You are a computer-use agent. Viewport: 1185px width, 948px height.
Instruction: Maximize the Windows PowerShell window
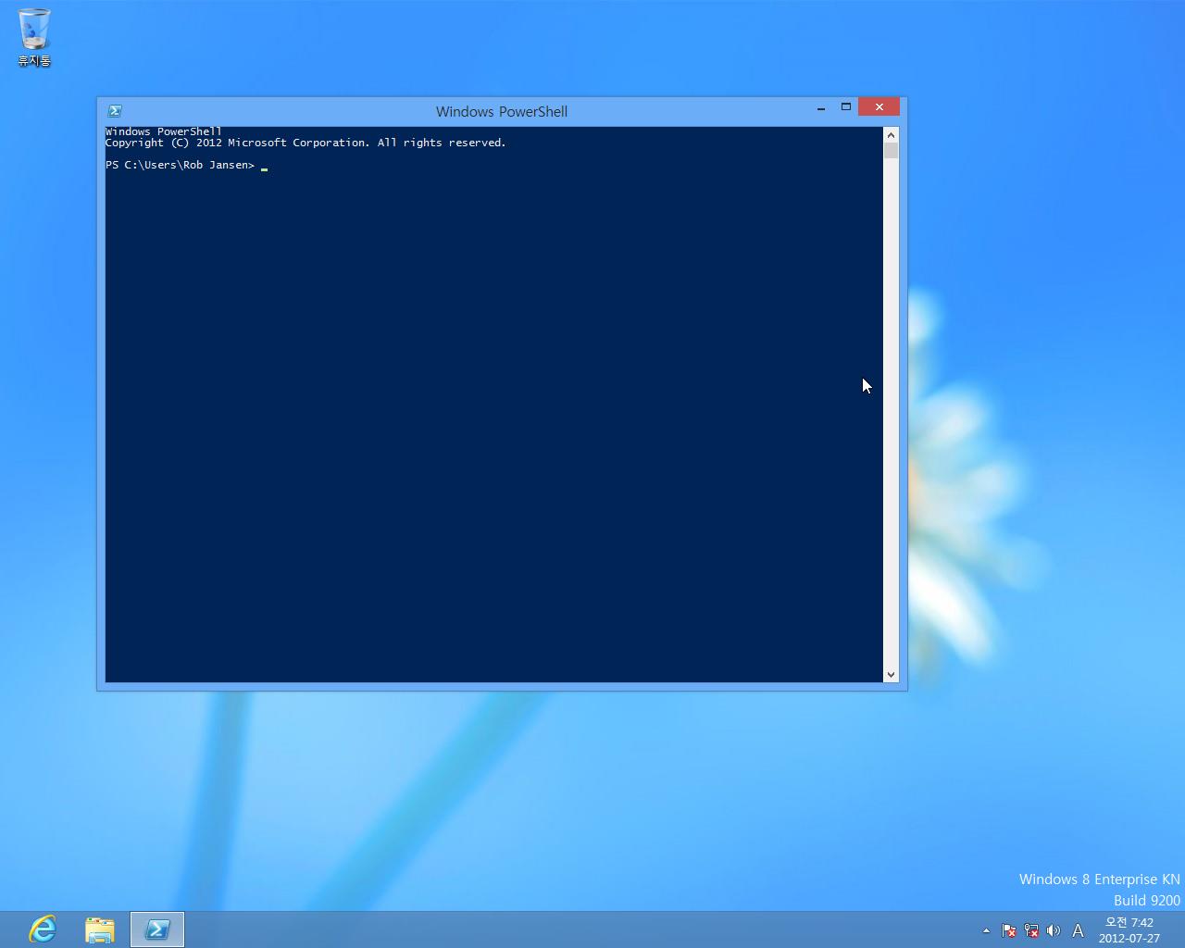click(x=845, y=107)
